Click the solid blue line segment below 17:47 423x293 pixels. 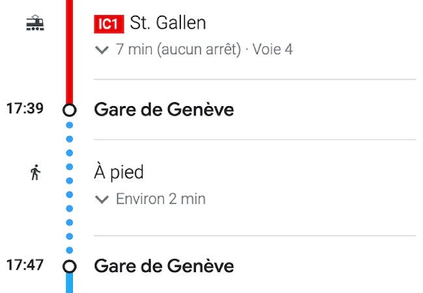pos(70,285)
